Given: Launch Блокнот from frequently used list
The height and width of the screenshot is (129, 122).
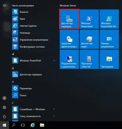Looking at the screenshot, I should click(x=34, y=12).
